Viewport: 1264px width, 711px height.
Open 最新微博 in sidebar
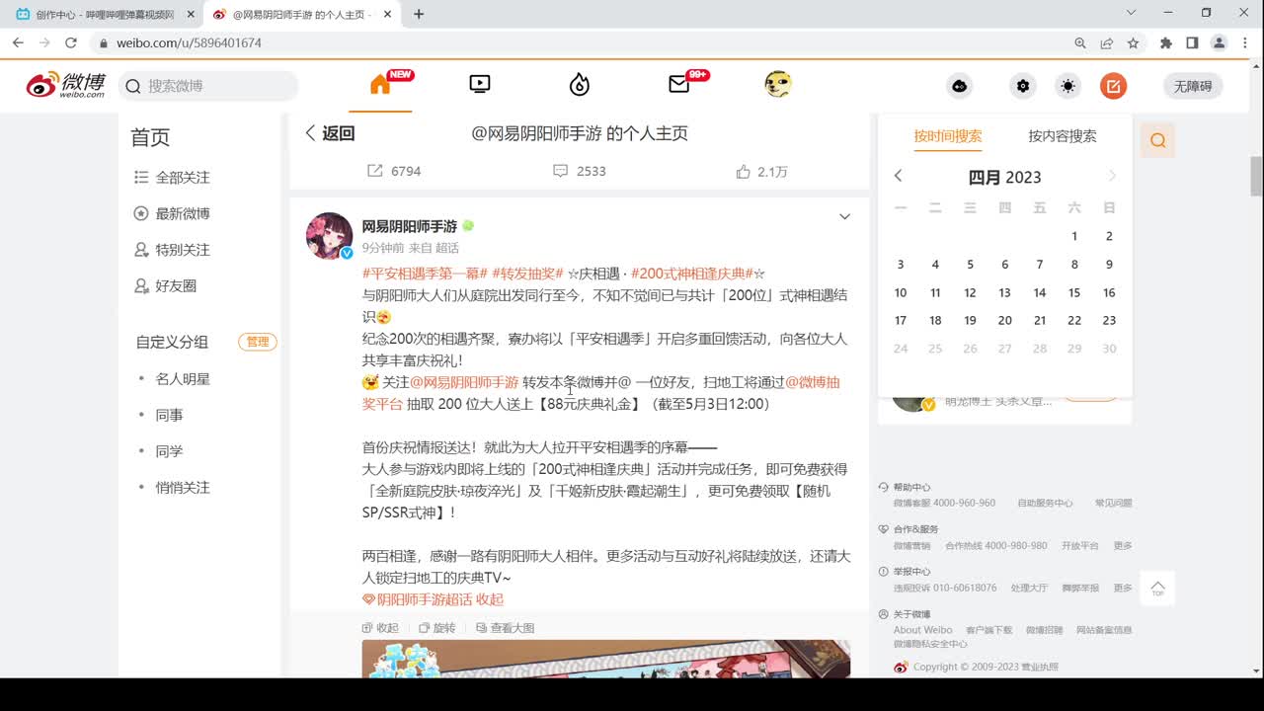[x=172, y=213]
